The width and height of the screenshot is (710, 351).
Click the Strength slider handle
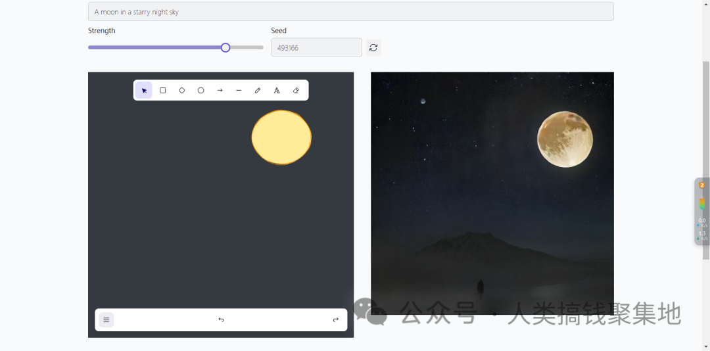(225, 47)
